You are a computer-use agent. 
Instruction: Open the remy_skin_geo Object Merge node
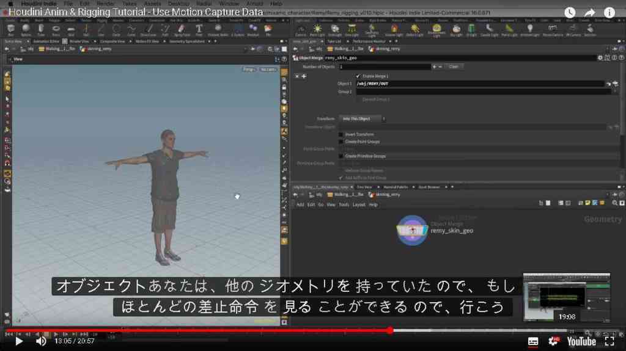tap(413, 230)
